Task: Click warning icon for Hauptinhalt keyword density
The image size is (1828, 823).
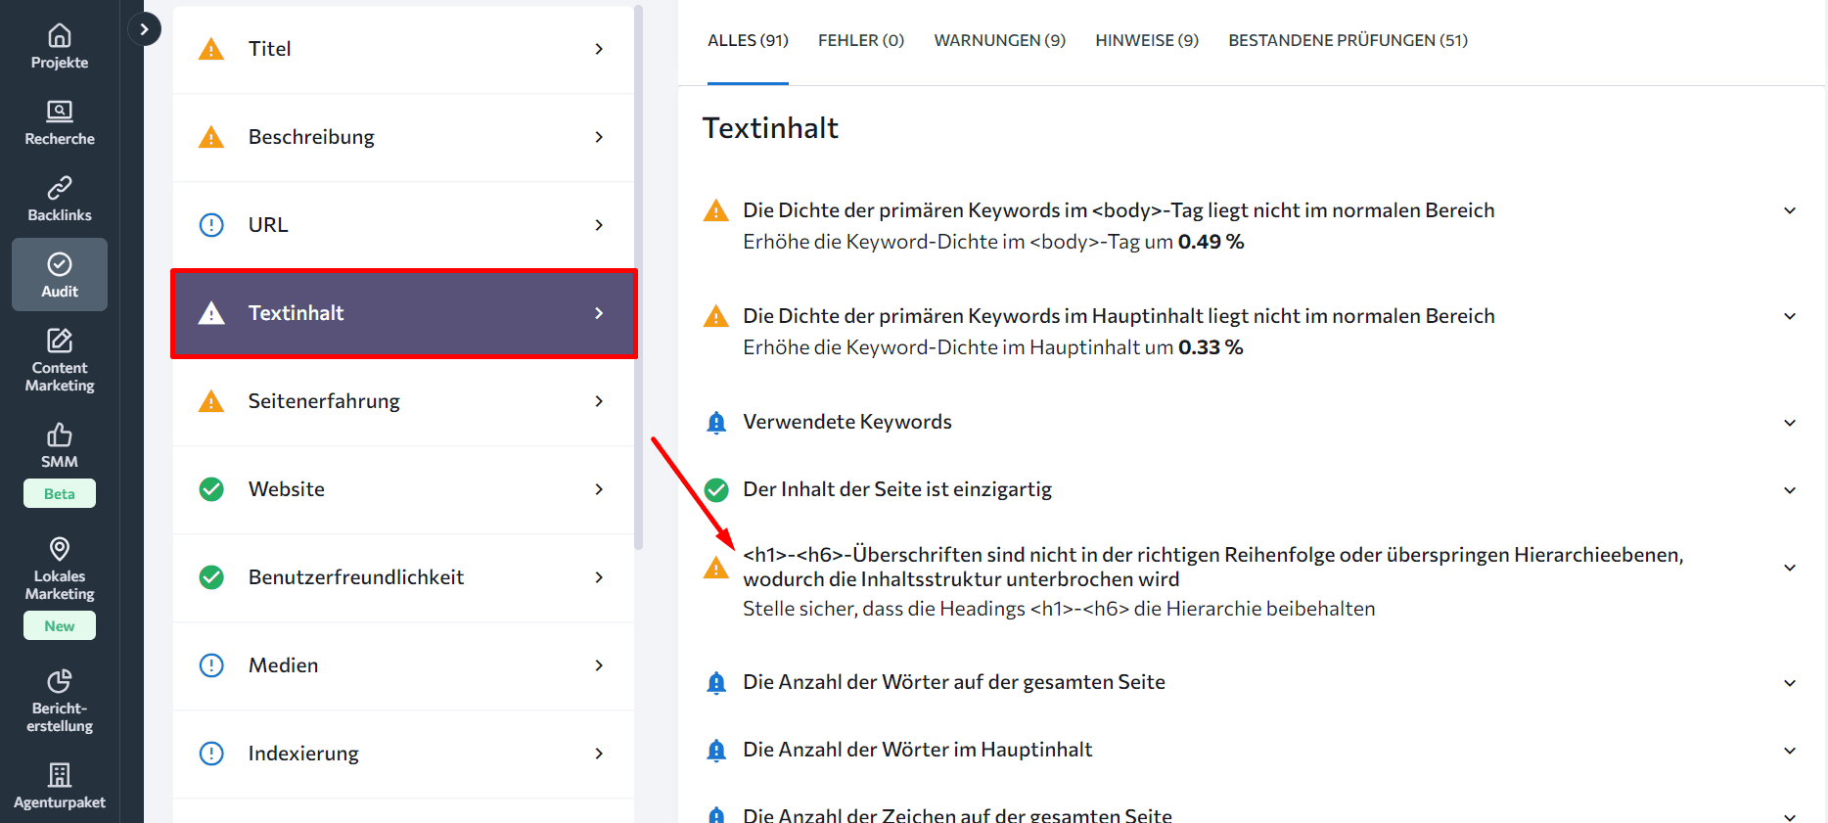Action: (x=716, y=316)
